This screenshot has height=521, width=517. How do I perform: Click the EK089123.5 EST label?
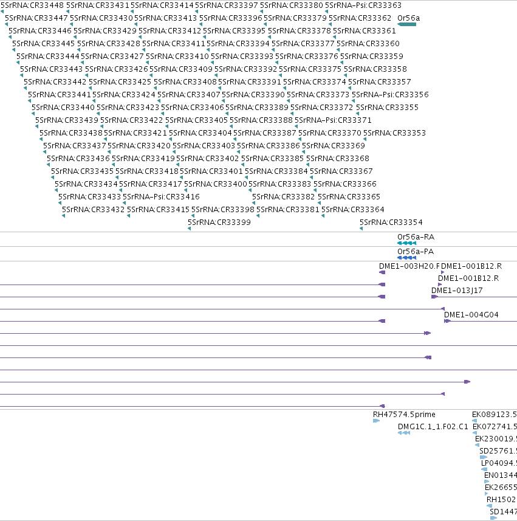[x=495, y=415]
